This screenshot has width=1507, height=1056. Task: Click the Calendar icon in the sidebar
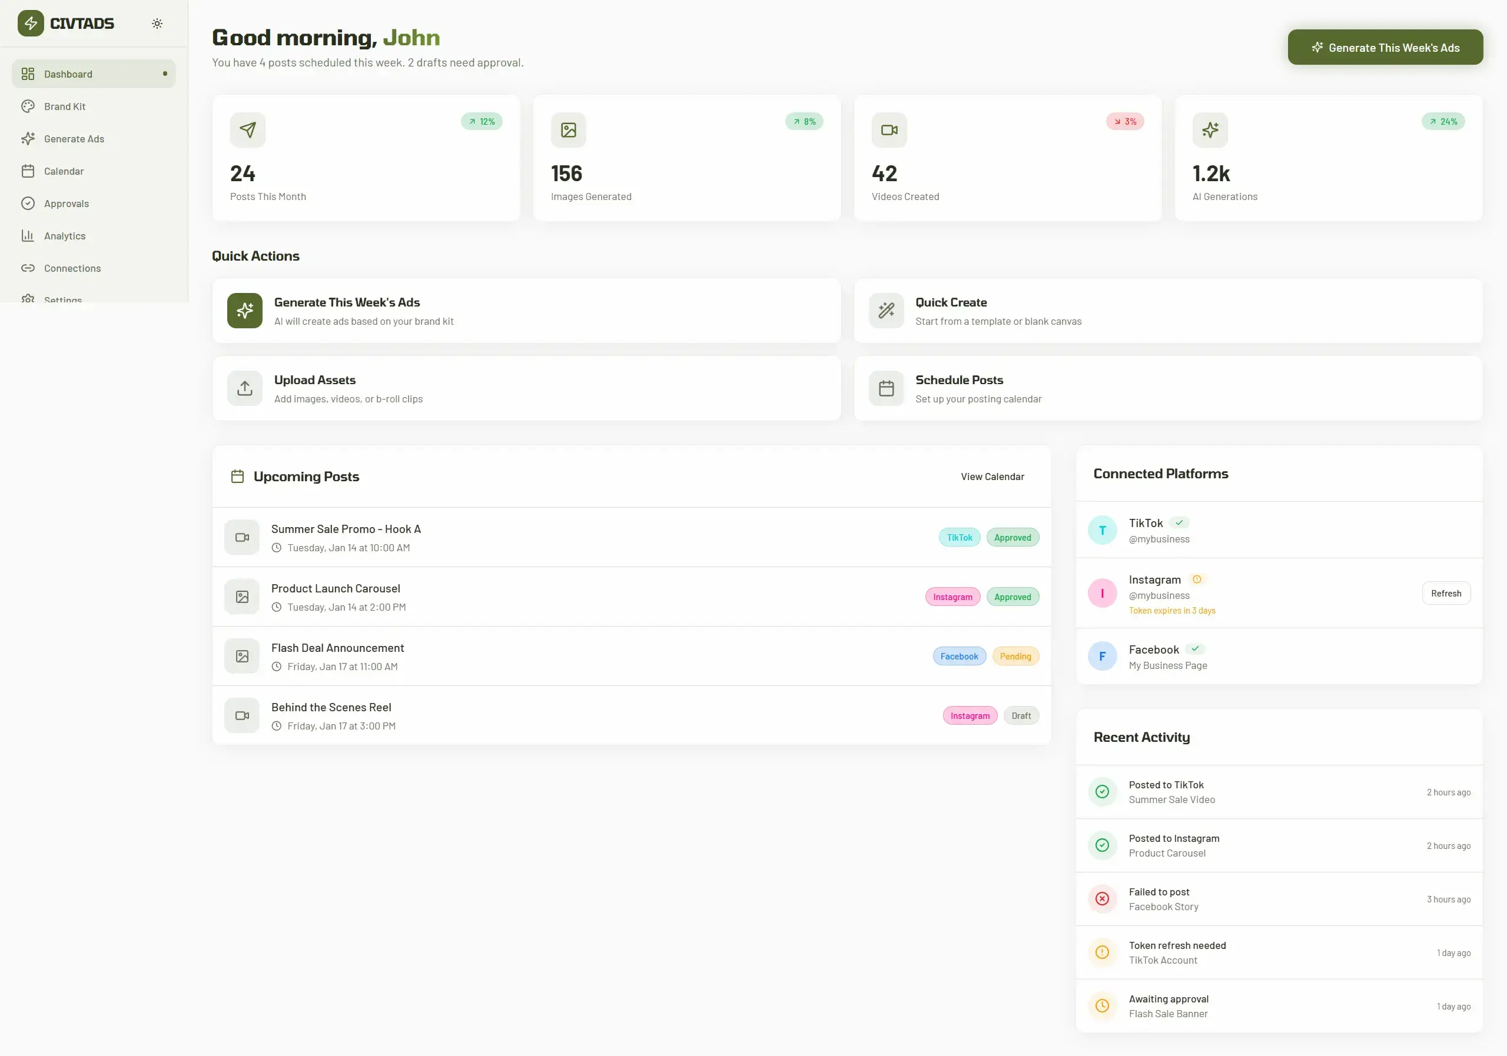pyautogui.click(x=28, y=171)
